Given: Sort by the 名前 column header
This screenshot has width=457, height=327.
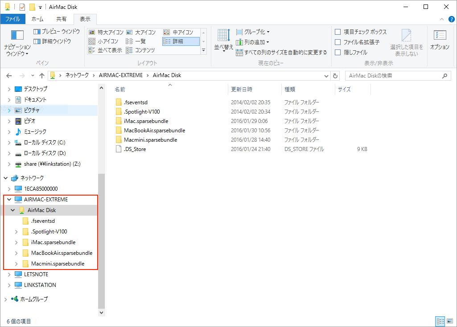Looking at the screenshot, I should click(169, 90).
